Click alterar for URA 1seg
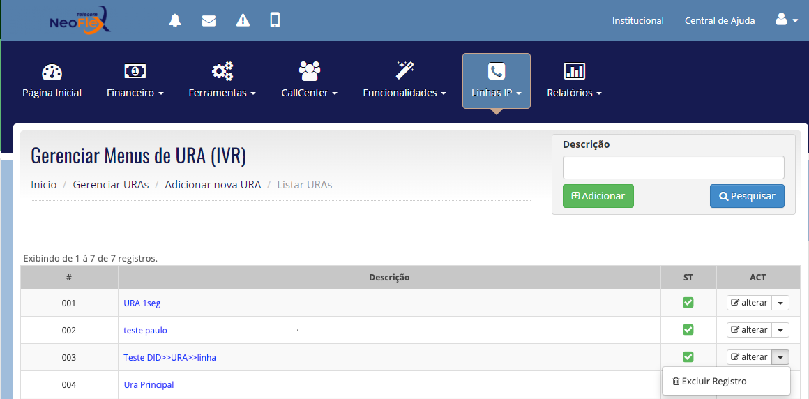Viewport: 809px width, 399px height. [749, 303]
